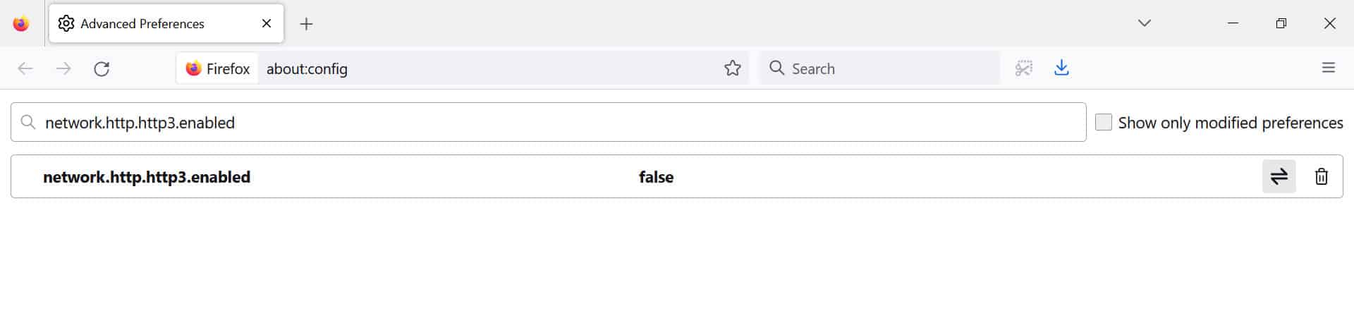Enable Show only modified preferences checkbox
The height and width of the screenshot is (316, 1354).
click(x=1104, y=123)
